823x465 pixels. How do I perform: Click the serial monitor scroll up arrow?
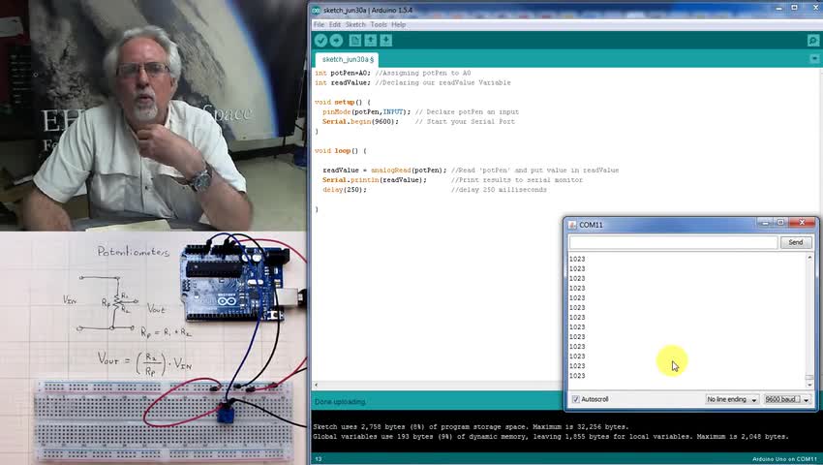tap(809, 258)
